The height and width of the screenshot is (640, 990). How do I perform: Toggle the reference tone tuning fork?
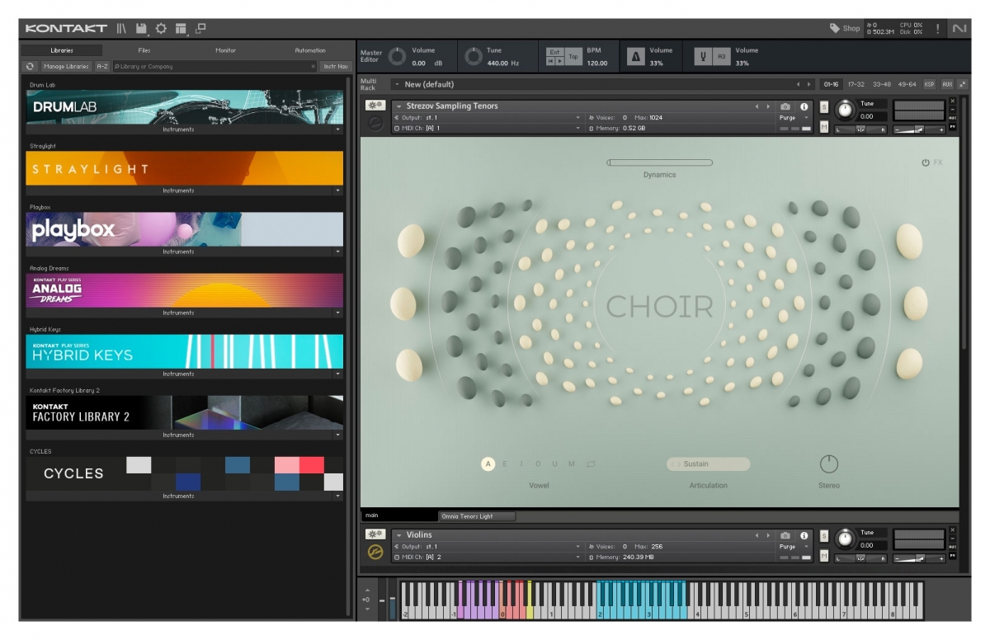705,56
